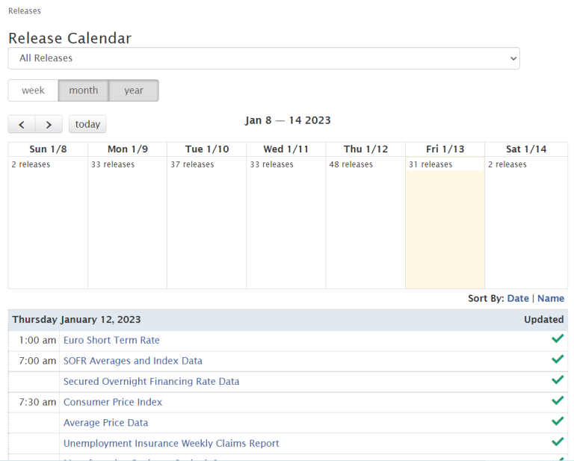574x461 pixels.
Task: Sort releases by Date
Action: point(517,298)
